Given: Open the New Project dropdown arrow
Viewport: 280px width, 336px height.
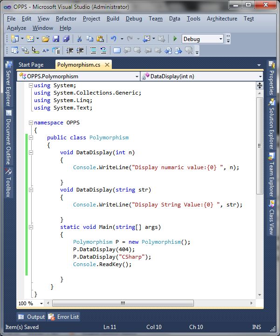Looking at the screenshot, I should [x=22, y=39].
